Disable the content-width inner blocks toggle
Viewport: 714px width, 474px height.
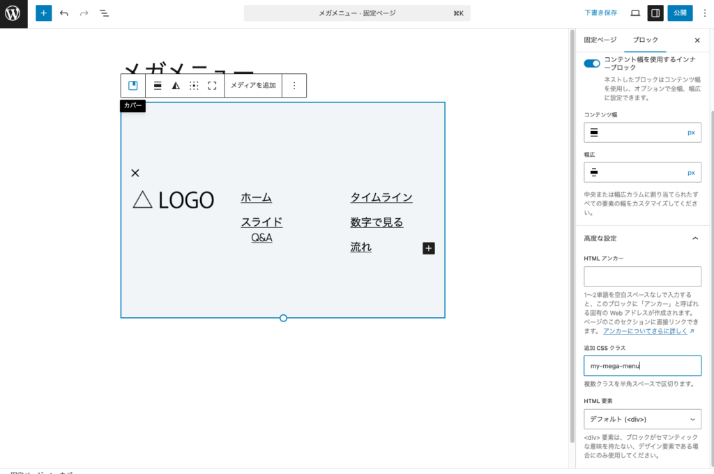tap(592, 63)
